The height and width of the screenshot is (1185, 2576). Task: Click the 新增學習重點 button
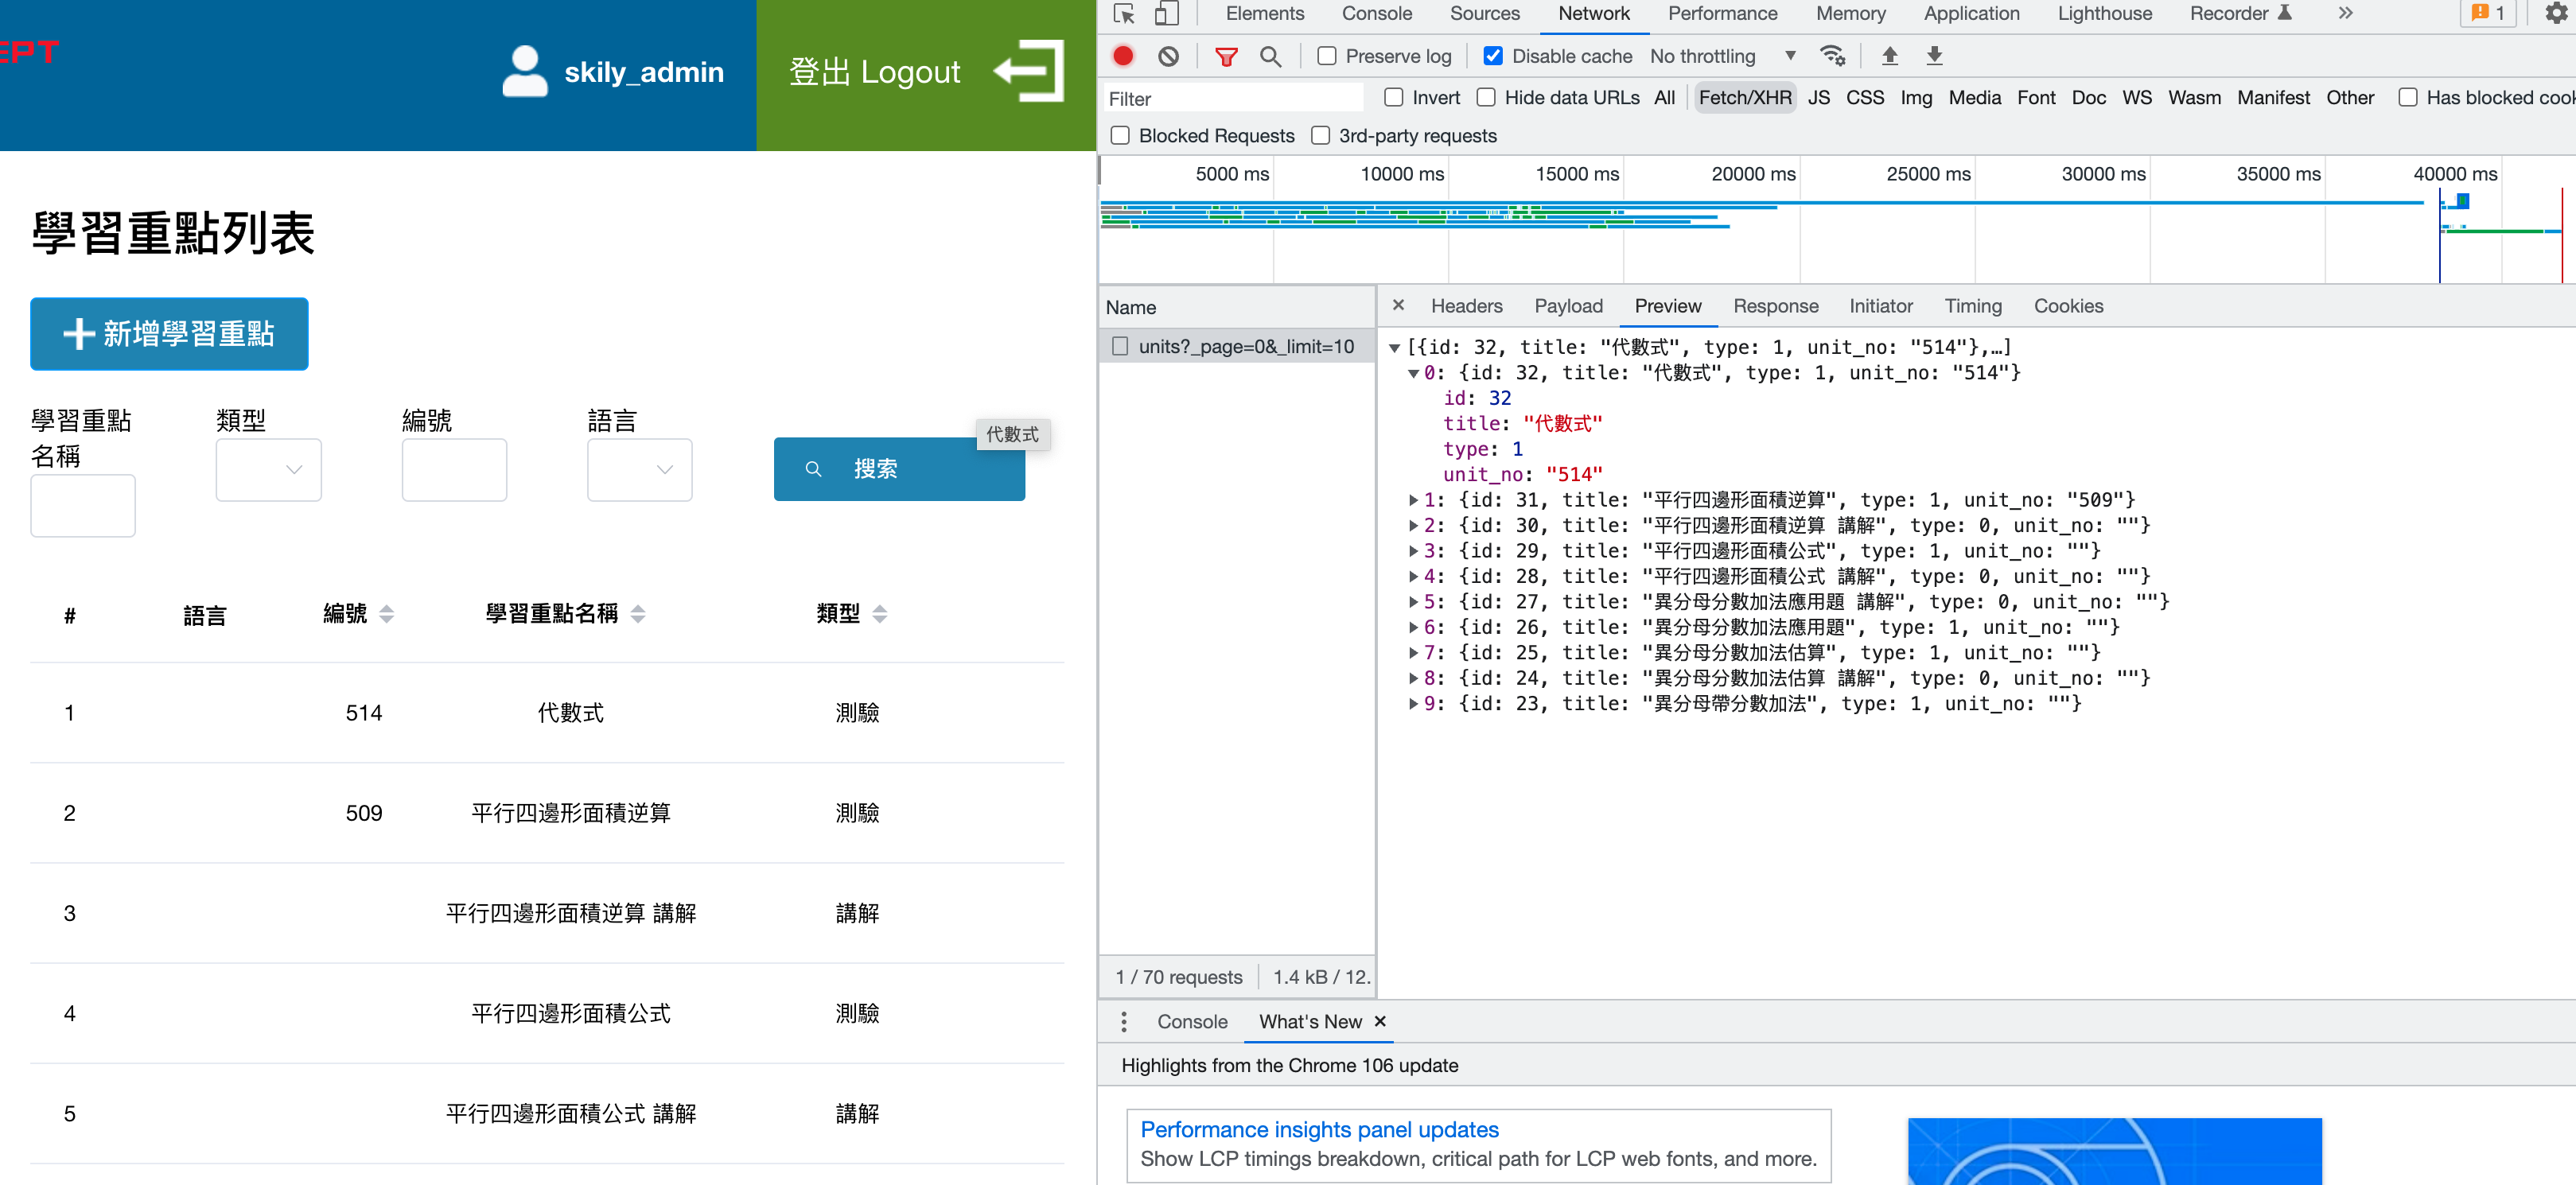tap(169, 334)
